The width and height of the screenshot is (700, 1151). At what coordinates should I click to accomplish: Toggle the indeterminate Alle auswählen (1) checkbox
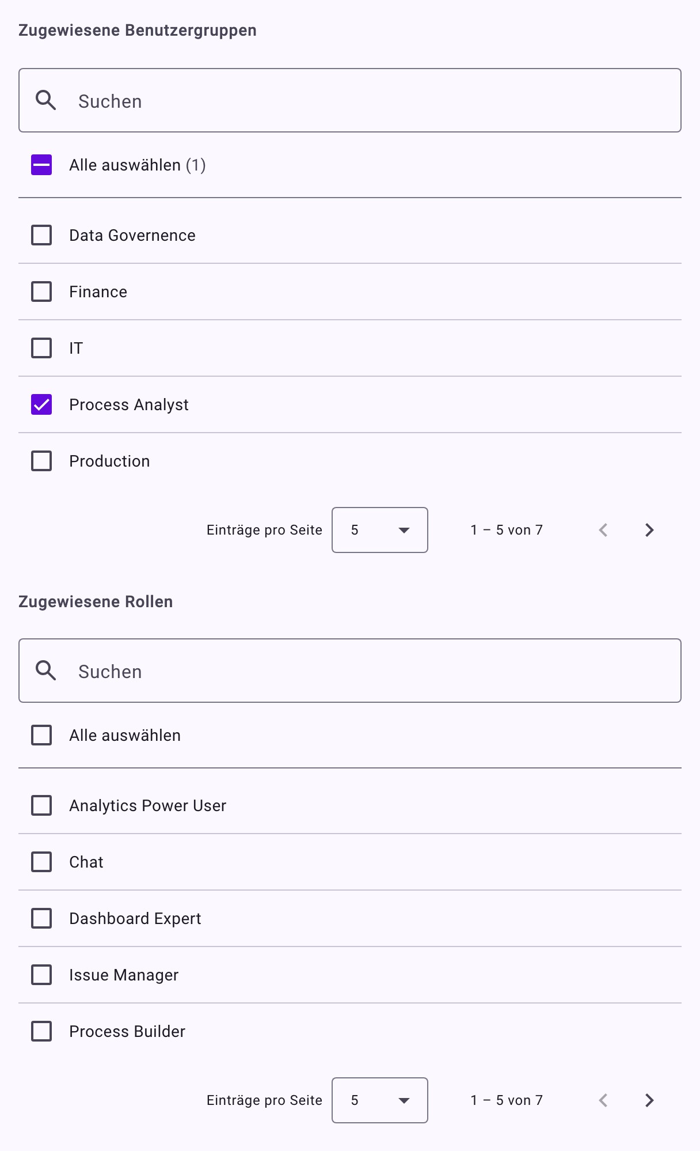tap(41, 165)
